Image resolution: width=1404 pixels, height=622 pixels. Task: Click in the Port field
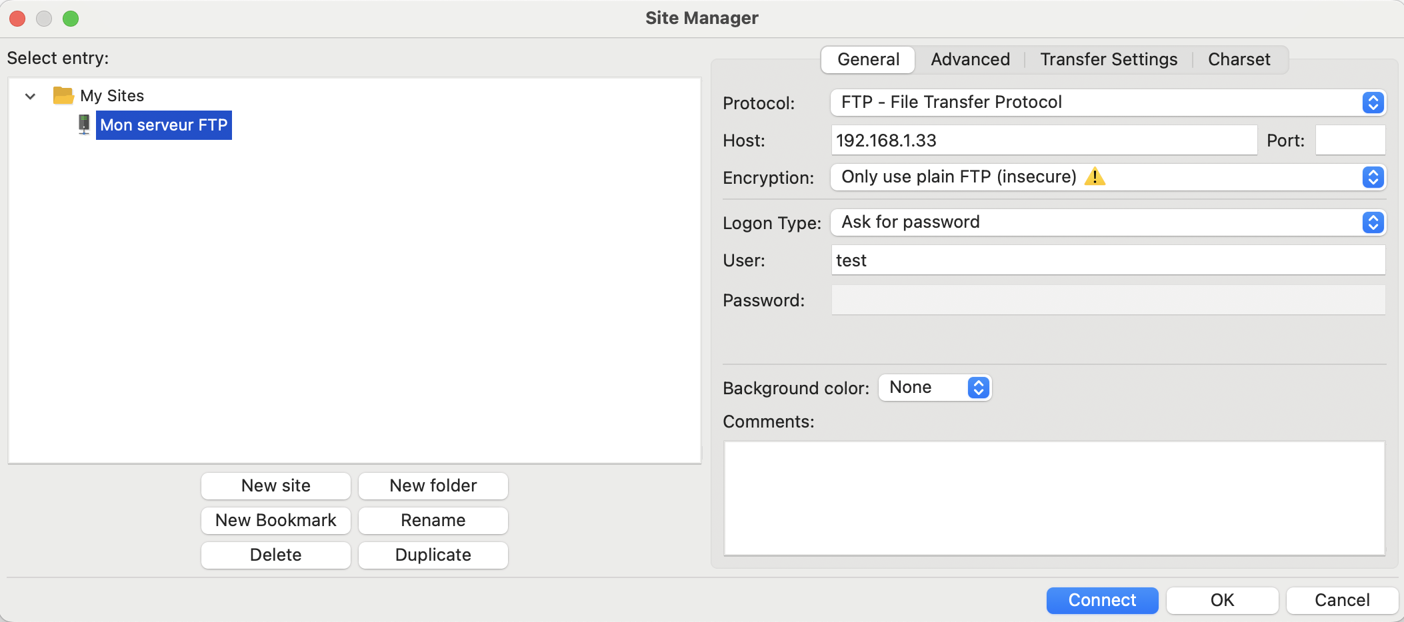(1351, 141)
